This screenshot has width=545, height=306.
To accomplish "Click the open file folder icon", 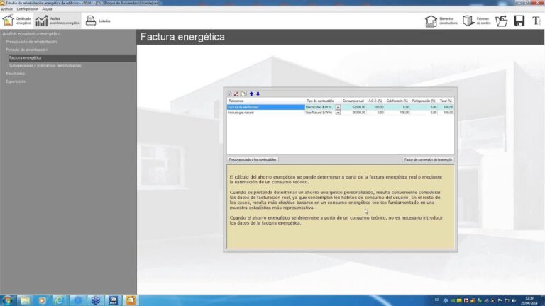I will point(502,21).
